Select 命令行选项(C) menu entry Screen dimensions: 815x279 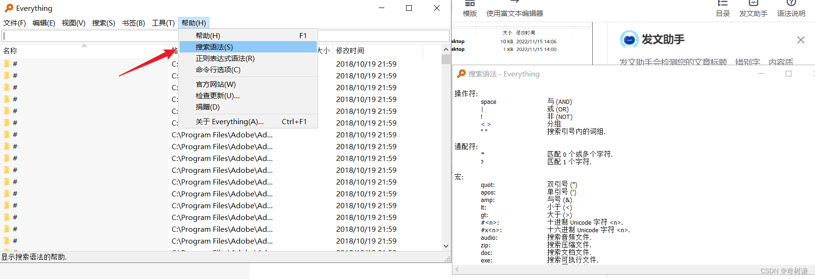tap(248, 69)
